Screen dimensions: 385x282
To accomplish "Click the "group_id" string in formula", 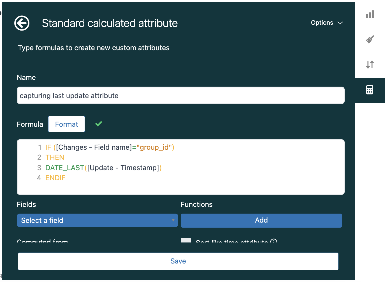I will click(154, 147).
